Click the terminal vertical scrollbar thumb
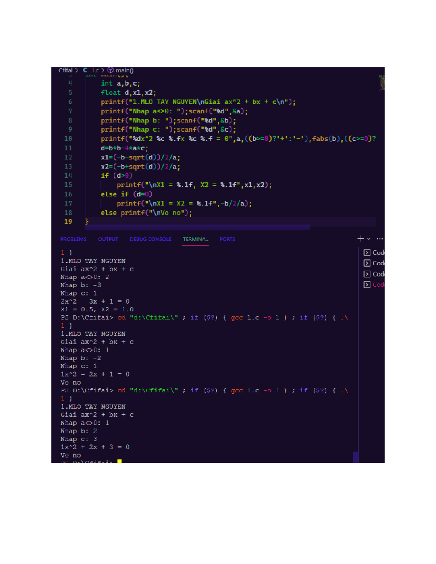 click(x=355, y=457)
